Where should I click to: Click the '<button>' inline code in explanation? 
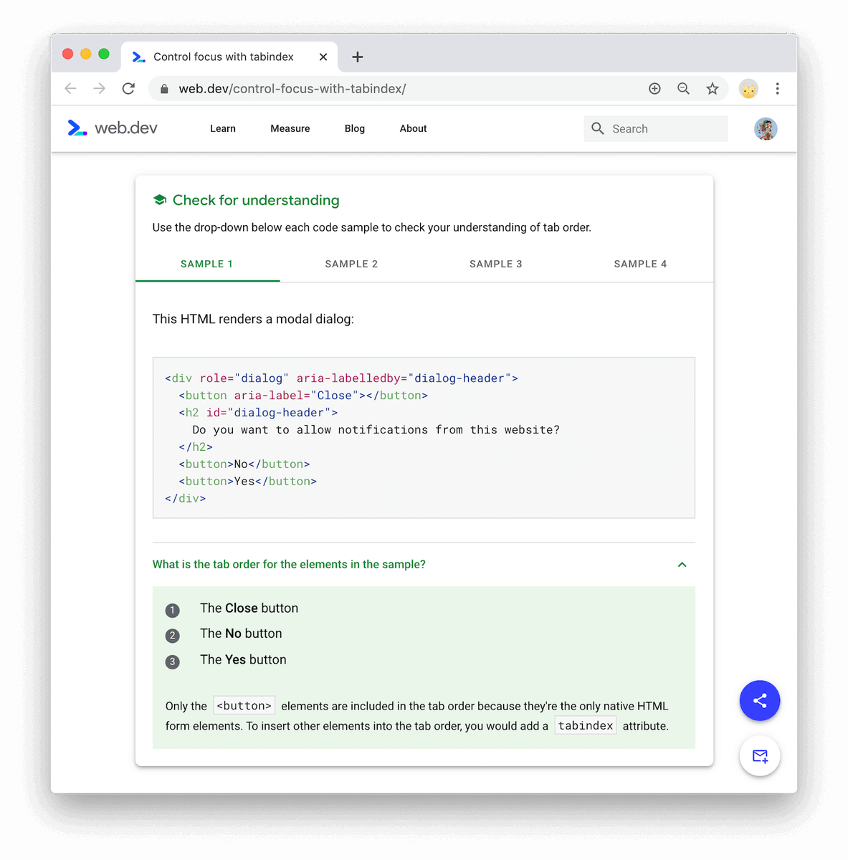(x=244, y=706)
